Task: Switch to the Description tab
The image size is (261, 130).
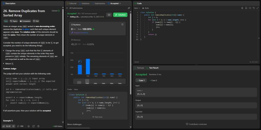Action: pyautogui.click(x=9, y=3)
